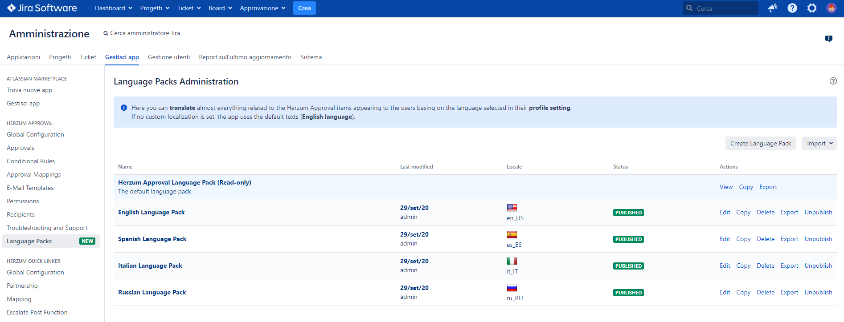This screenshot has width=844, height=322.
Task: Open the Russian Language Pack name link
Action: click(152, 292)
